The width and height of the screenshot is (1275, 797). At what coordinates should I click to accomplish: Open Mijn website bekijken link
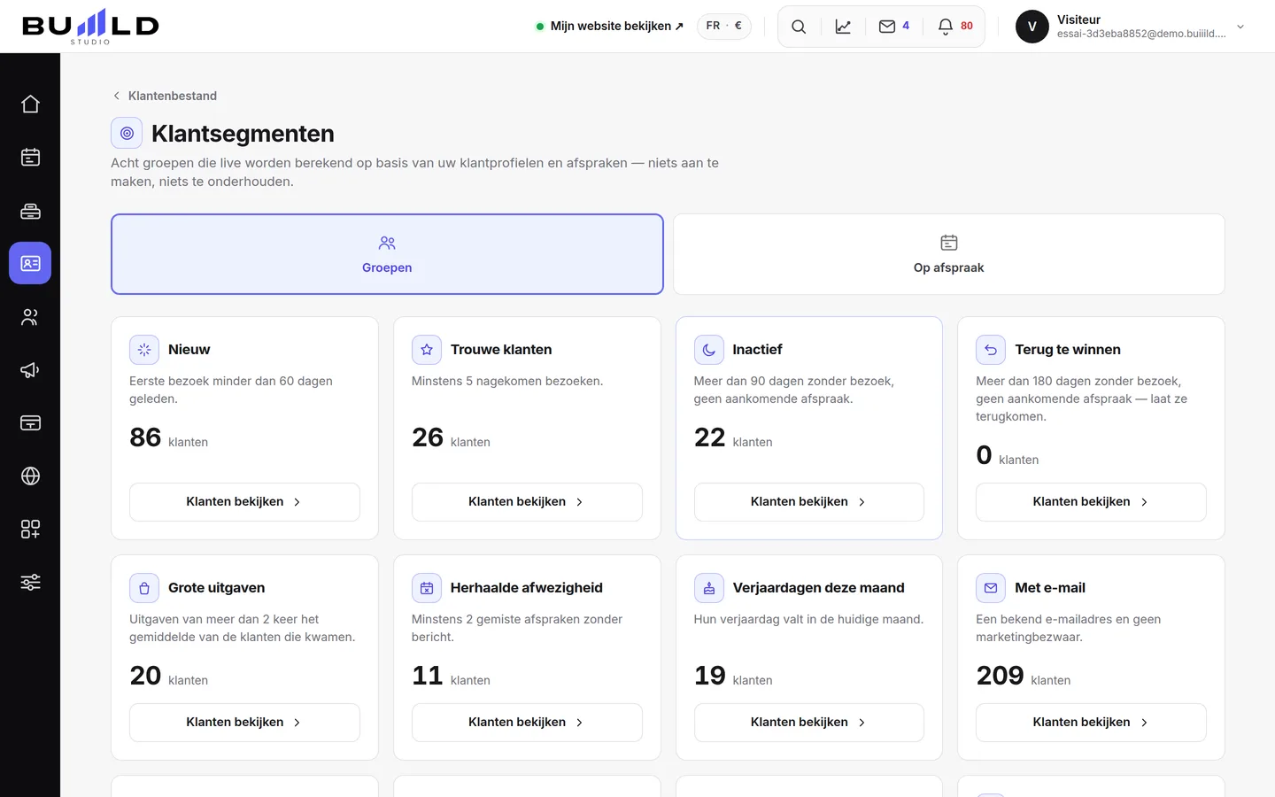(x=610, y=27)
